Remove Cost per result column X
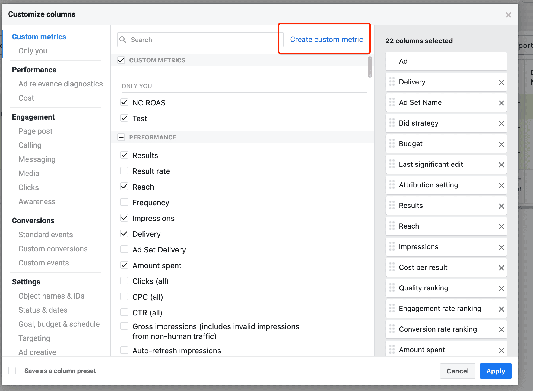This screenshot has height=391, width=533. click(501, 268)
